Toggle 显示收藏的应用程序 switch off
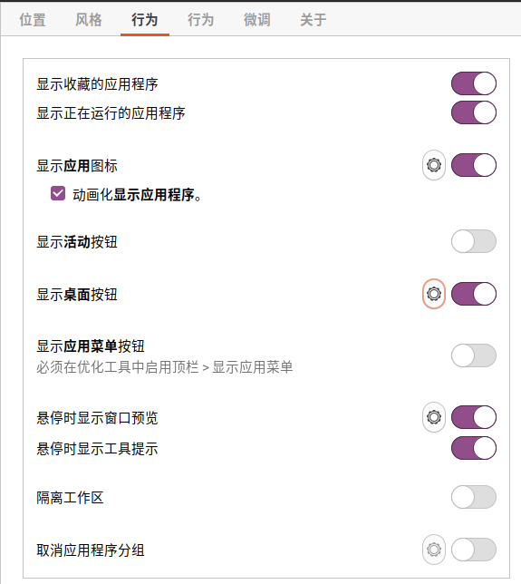The image size is (521, 584). click(474, 83)
